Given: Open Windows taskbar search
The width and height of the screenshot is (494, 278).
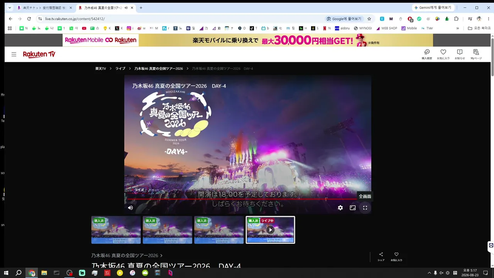Looking at the screenshot, I should pyautogui.click(x=19, y=273).
